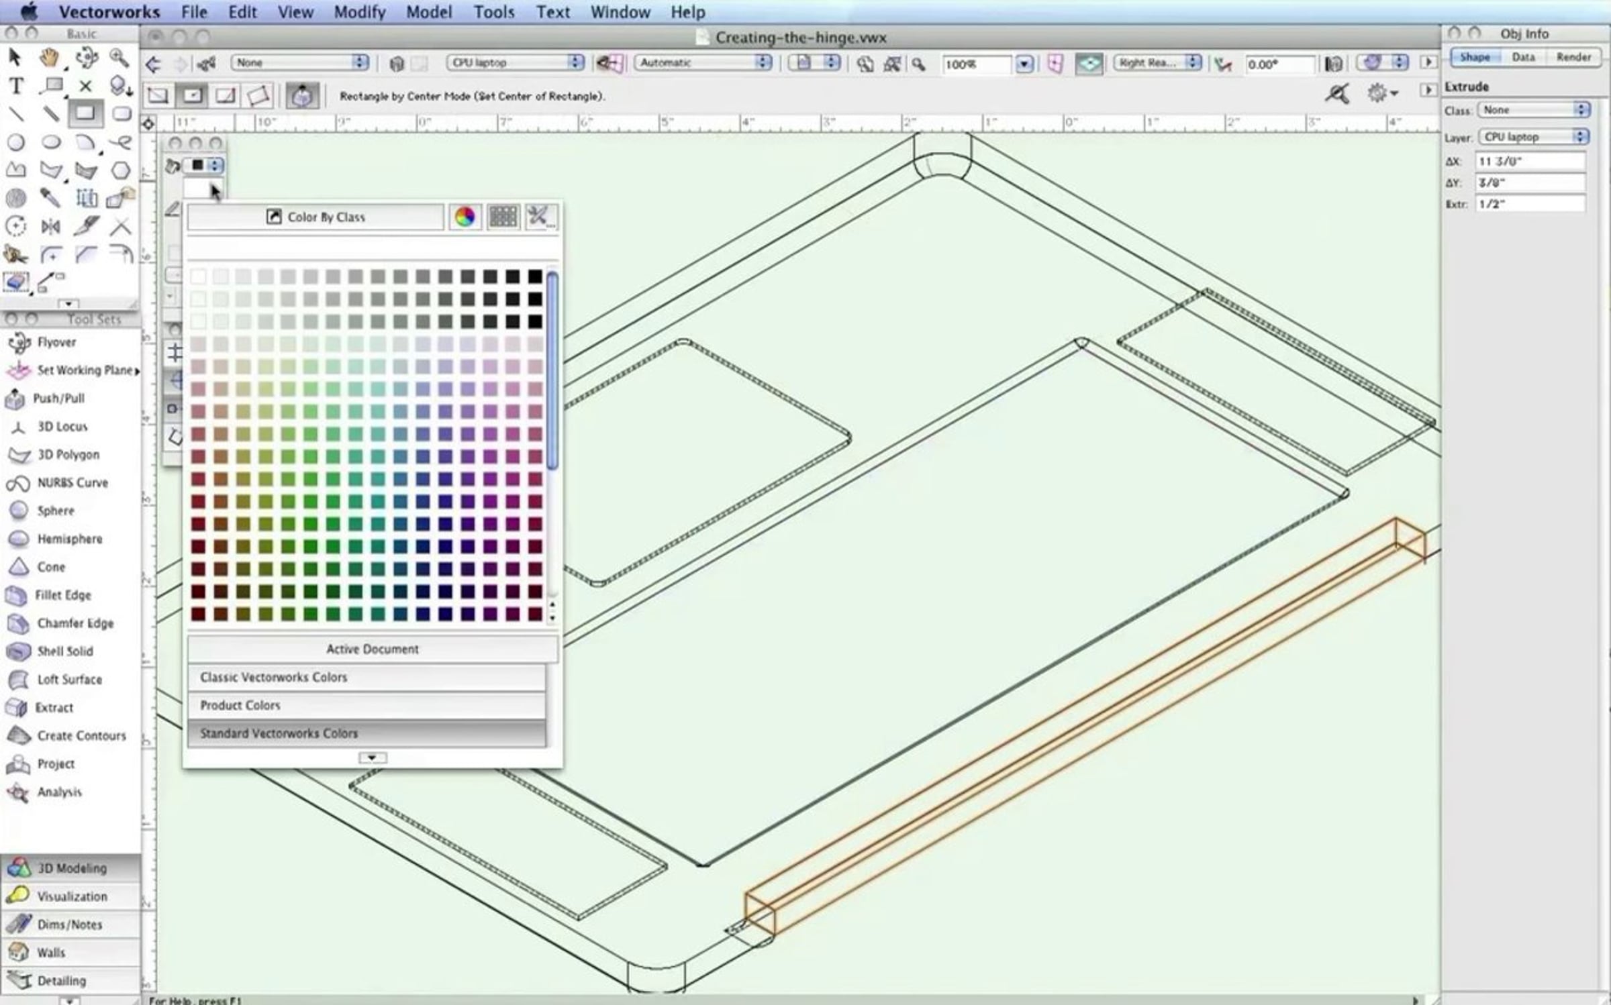The width and height of the screenshot is (1611, 1005).
Task: Open the Class dropdown in Obj Info
Action: (1533, 110)
